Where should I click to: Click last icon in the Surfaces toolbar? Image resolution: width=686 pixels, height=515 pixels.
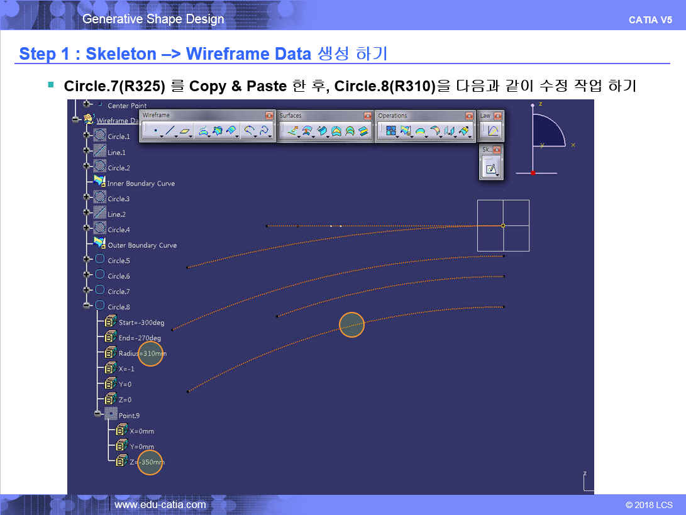tap(363, 131)
